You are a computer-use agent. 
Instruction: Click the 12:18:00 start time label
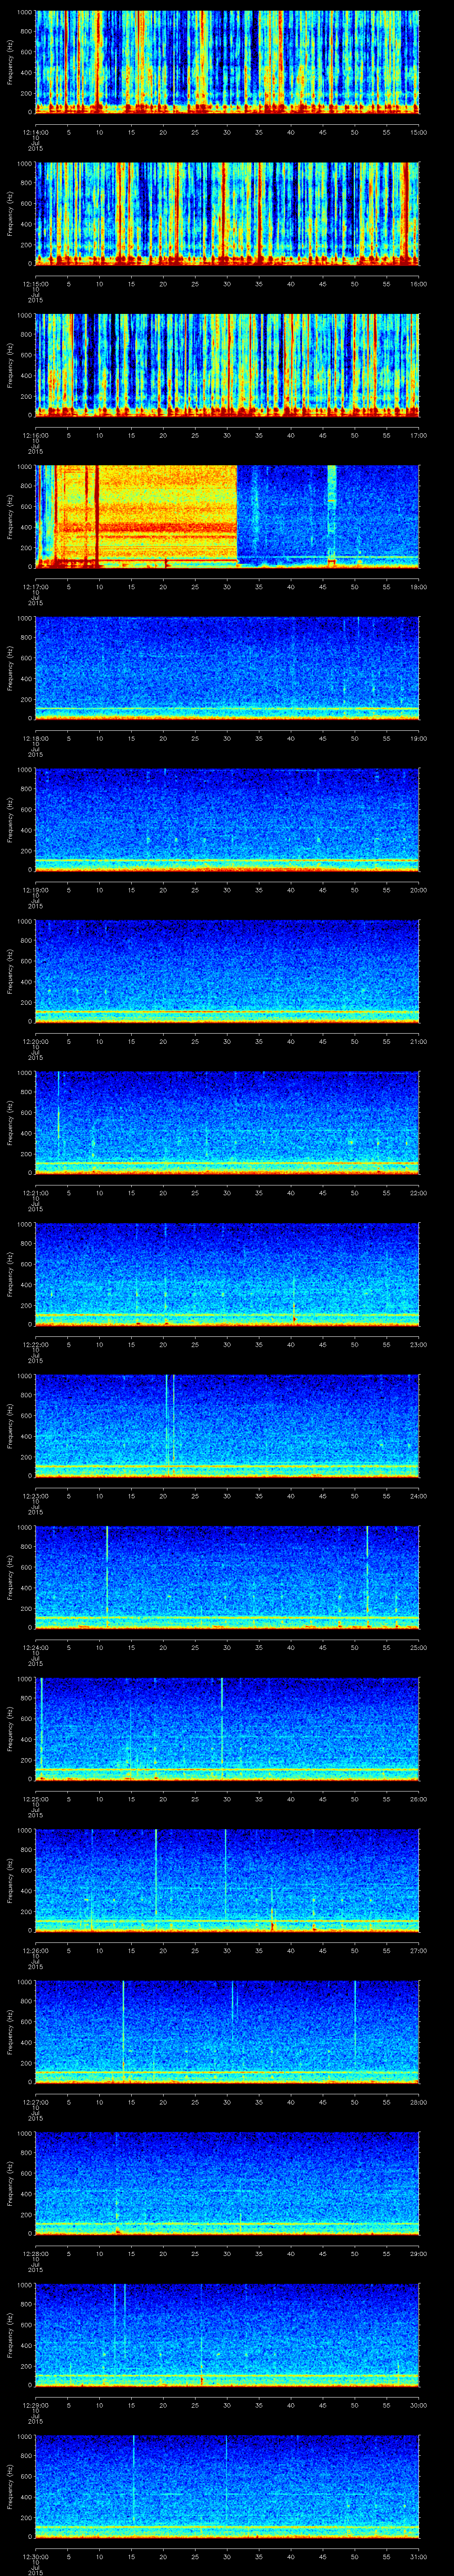[36, 738]
